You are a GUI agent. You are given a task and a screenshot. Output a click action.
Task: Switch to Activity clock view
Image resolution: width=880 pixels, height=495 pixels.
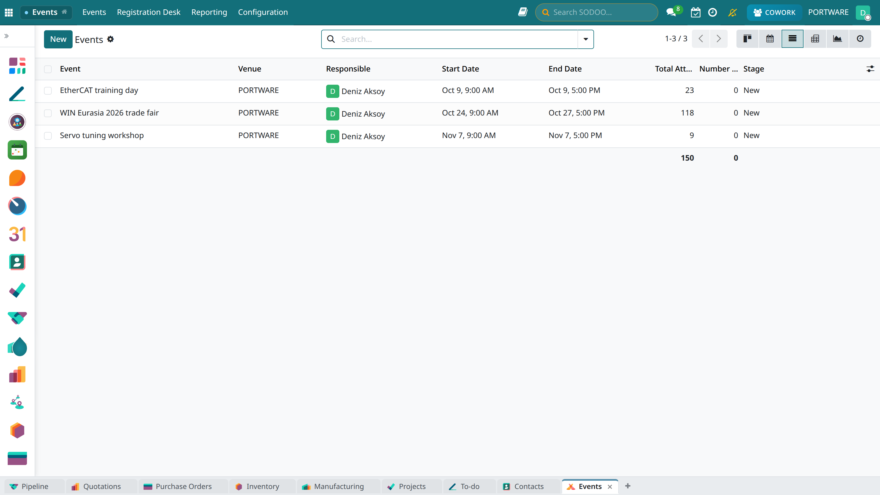point(860,39)
